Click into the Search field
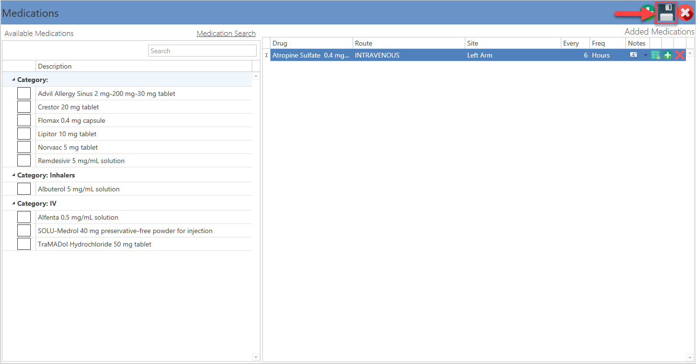 pos(202,51)
